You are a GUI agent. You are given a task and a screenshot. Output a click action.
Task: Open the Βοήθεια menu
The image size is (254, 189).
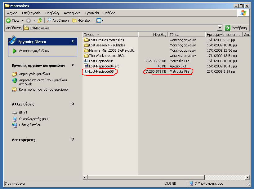(x=109, y=13)
